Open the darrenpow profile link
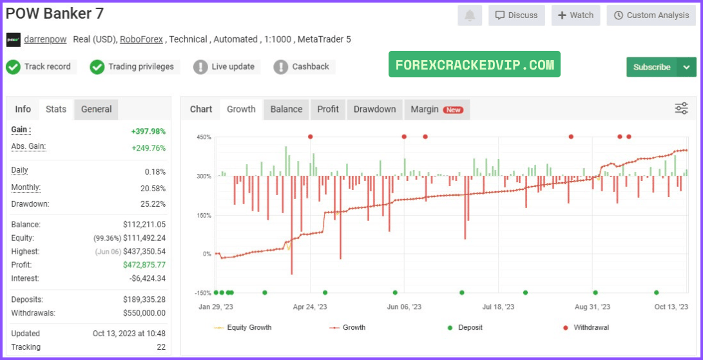This screenshot has width=703, height=360. pos(45,39)
